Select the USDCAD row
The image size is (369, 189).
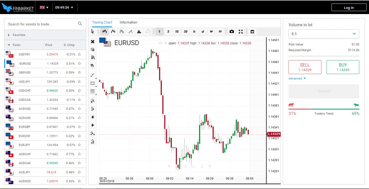pos(45,100)
